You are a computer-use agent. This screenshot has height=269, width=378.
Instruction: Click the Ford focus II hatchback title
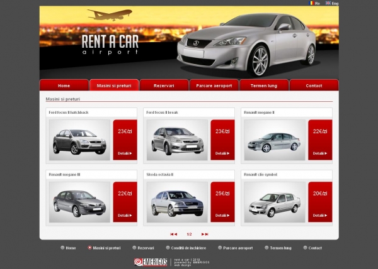pos(69,113)
